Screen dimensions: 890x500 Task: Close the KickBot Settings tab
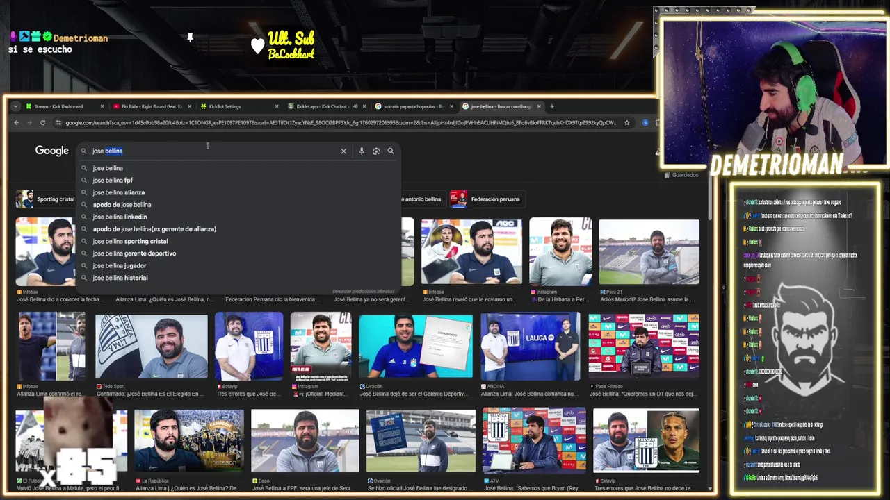(x=277, y=106)
